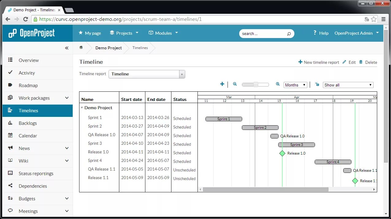Image resolution: width=391 pixels, height=219 pixels.
Task: Click the browser reload button
Action: [26, 19]
